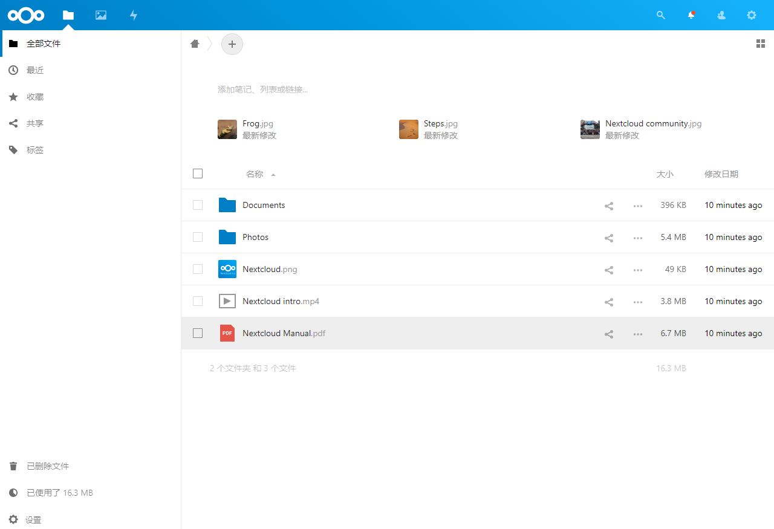Open more actions for Documents
The height and width of the screenshot is (529, 774).
638,206
